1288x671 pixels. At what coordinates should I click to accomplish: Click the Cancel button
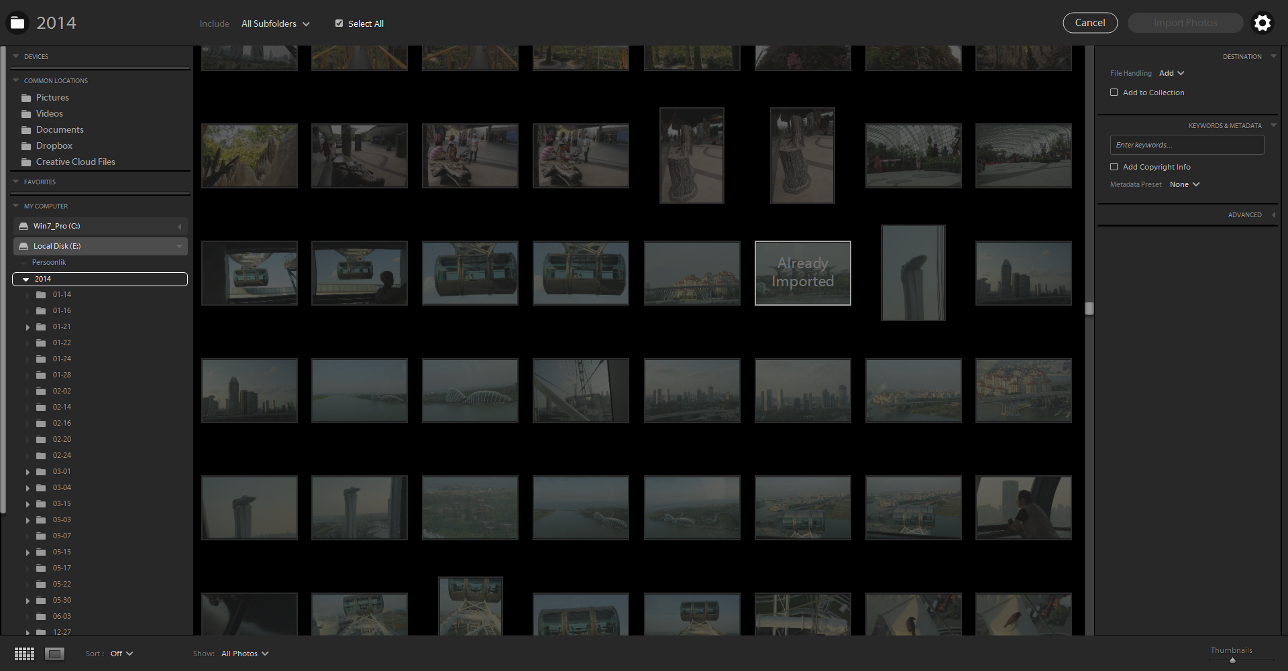[x=1090, y=23]
